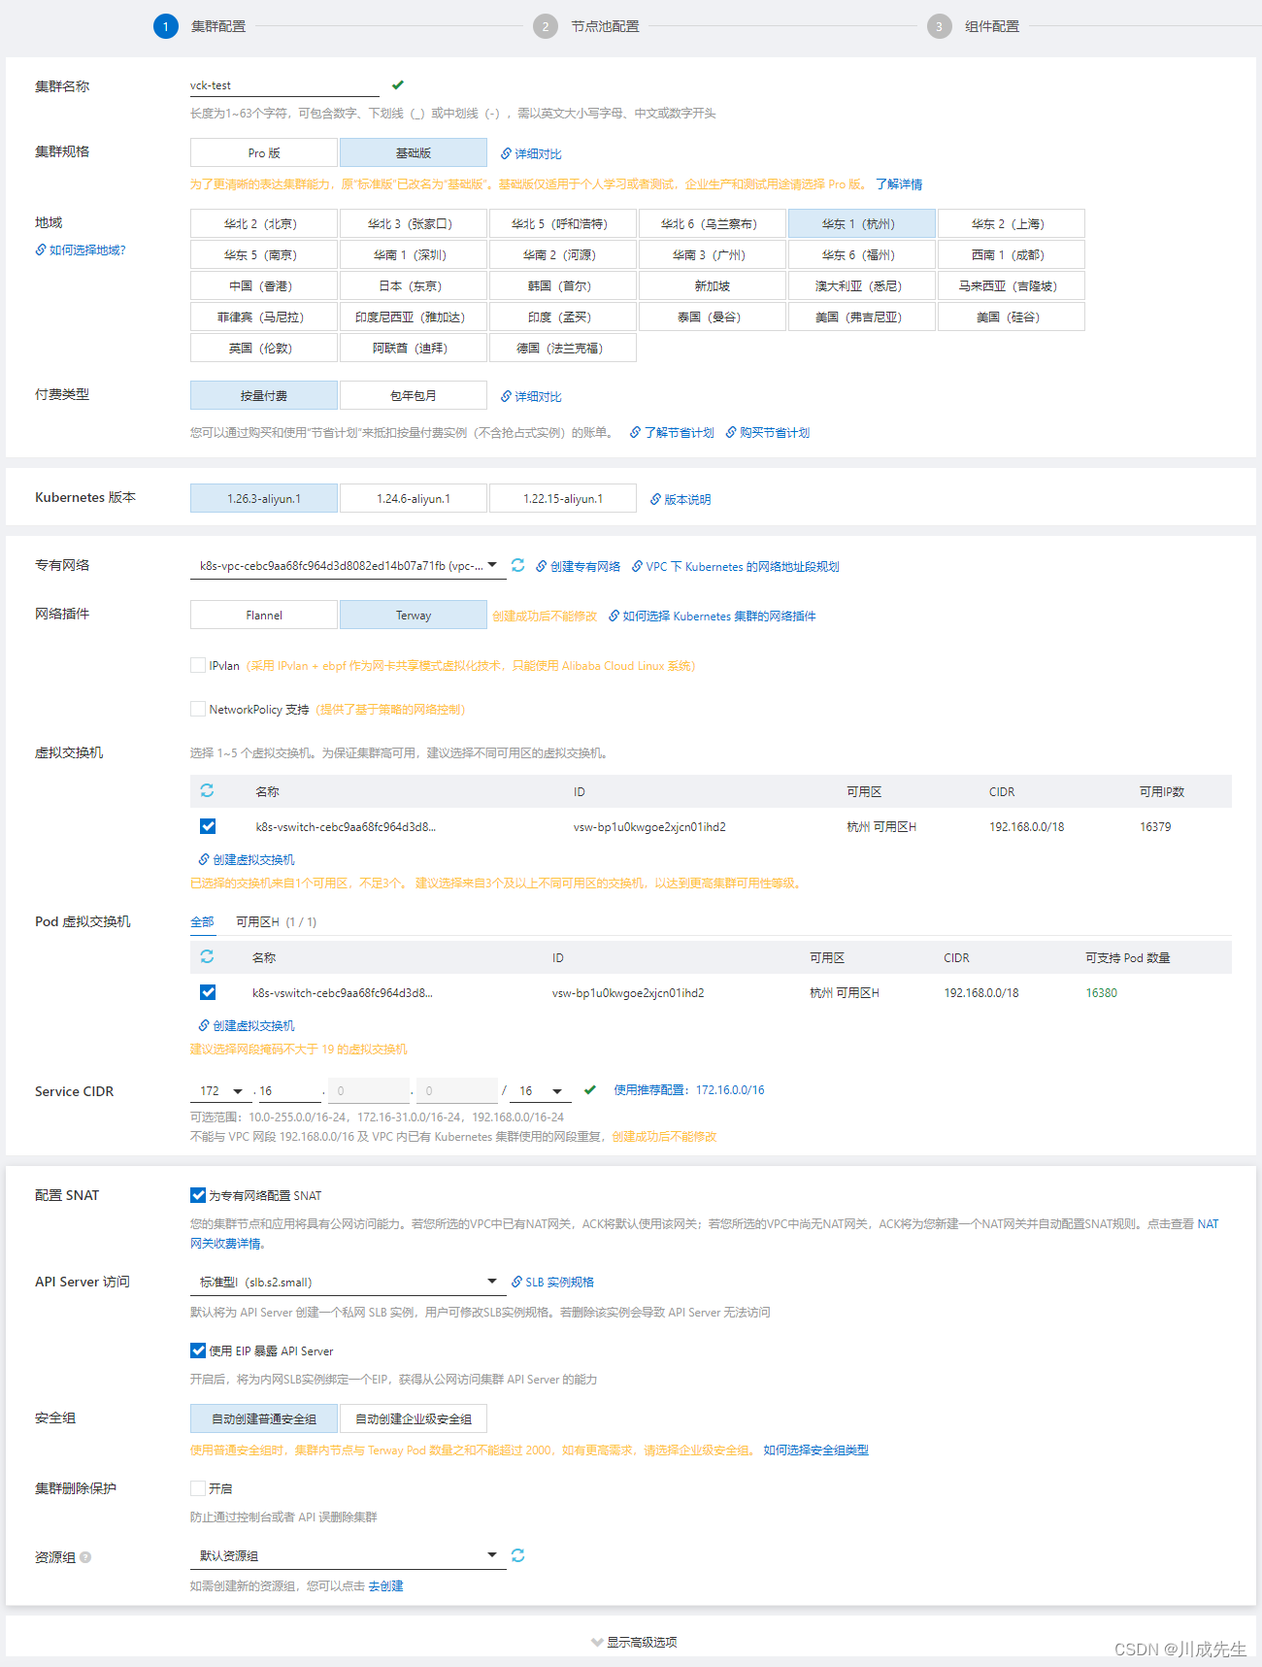Open 了解详情 link about Pro edition

click(899, 183)
